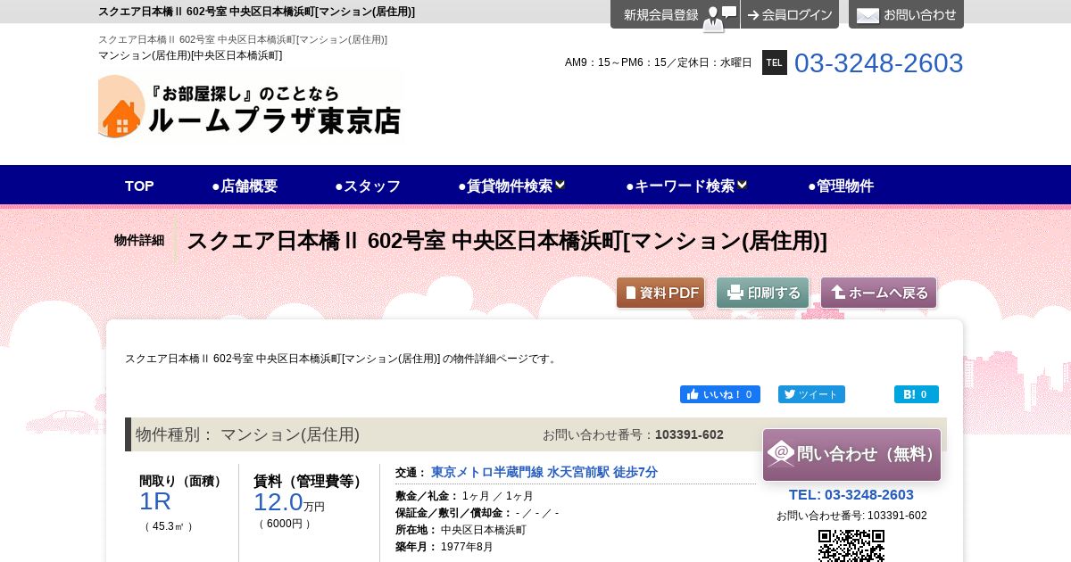Click Twitter ツイート button
1071x562 pixels.
(811, 394)
